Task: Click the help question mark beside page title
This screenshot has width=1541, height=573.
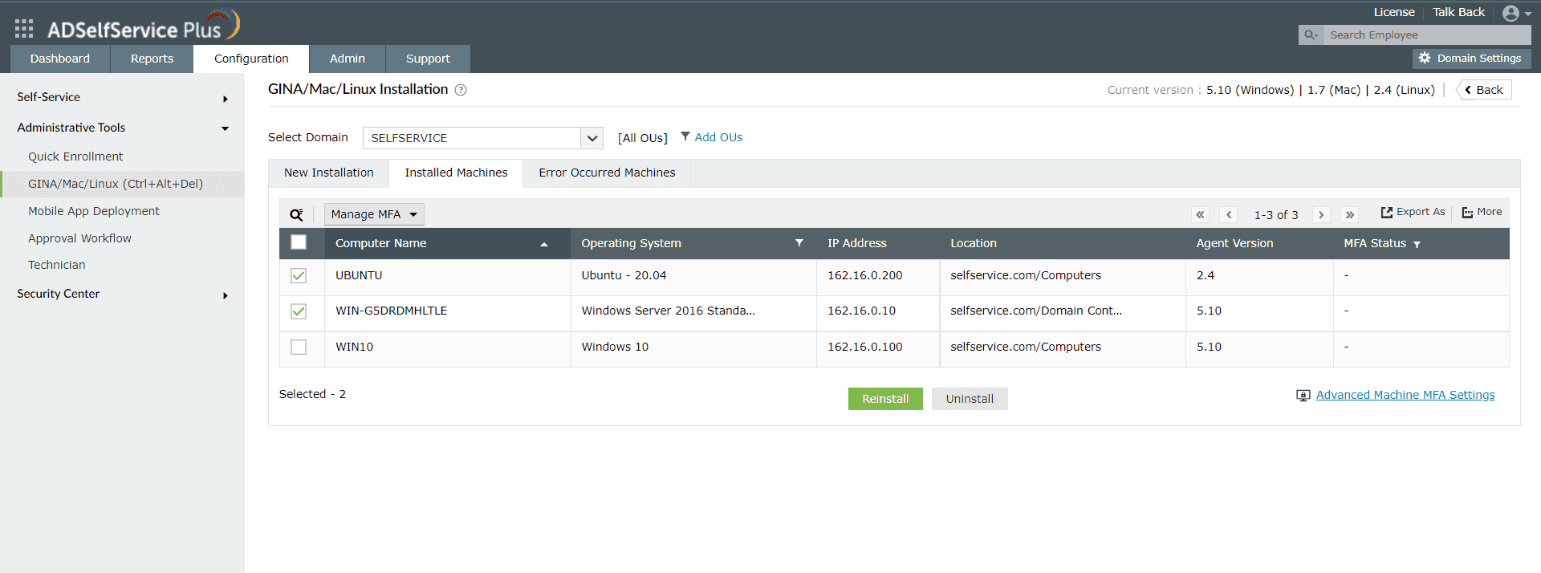Action: (461, 90)
